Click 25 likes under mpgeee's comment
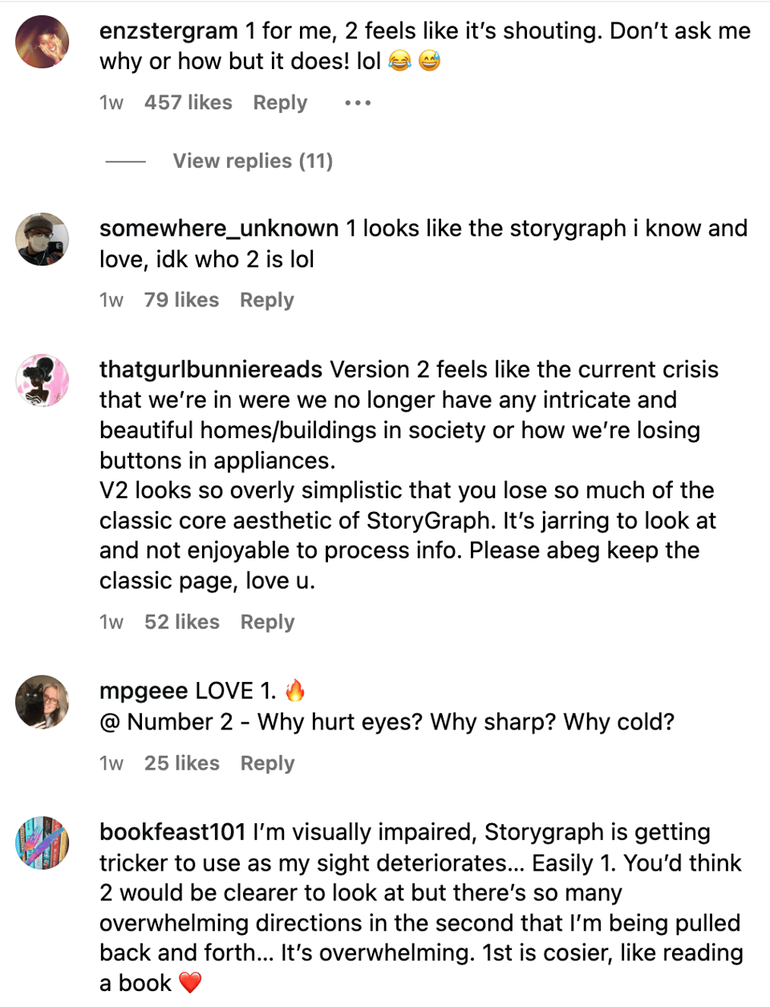This screenshot has width=770, height=1007. pyautogui.click(x=181, y=763)
